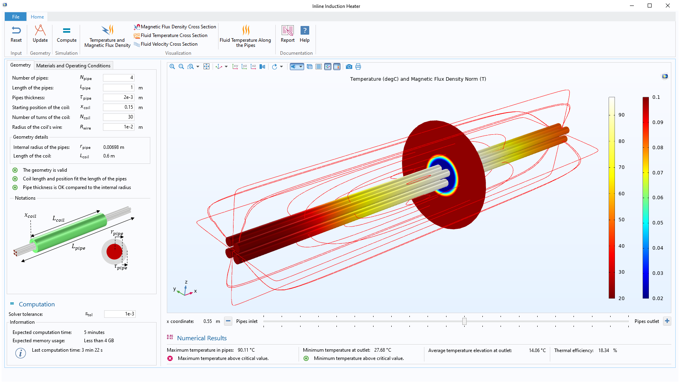Click the x coordinate slider handle
Screen dimensions: 680x382
[x=464, y=321]
